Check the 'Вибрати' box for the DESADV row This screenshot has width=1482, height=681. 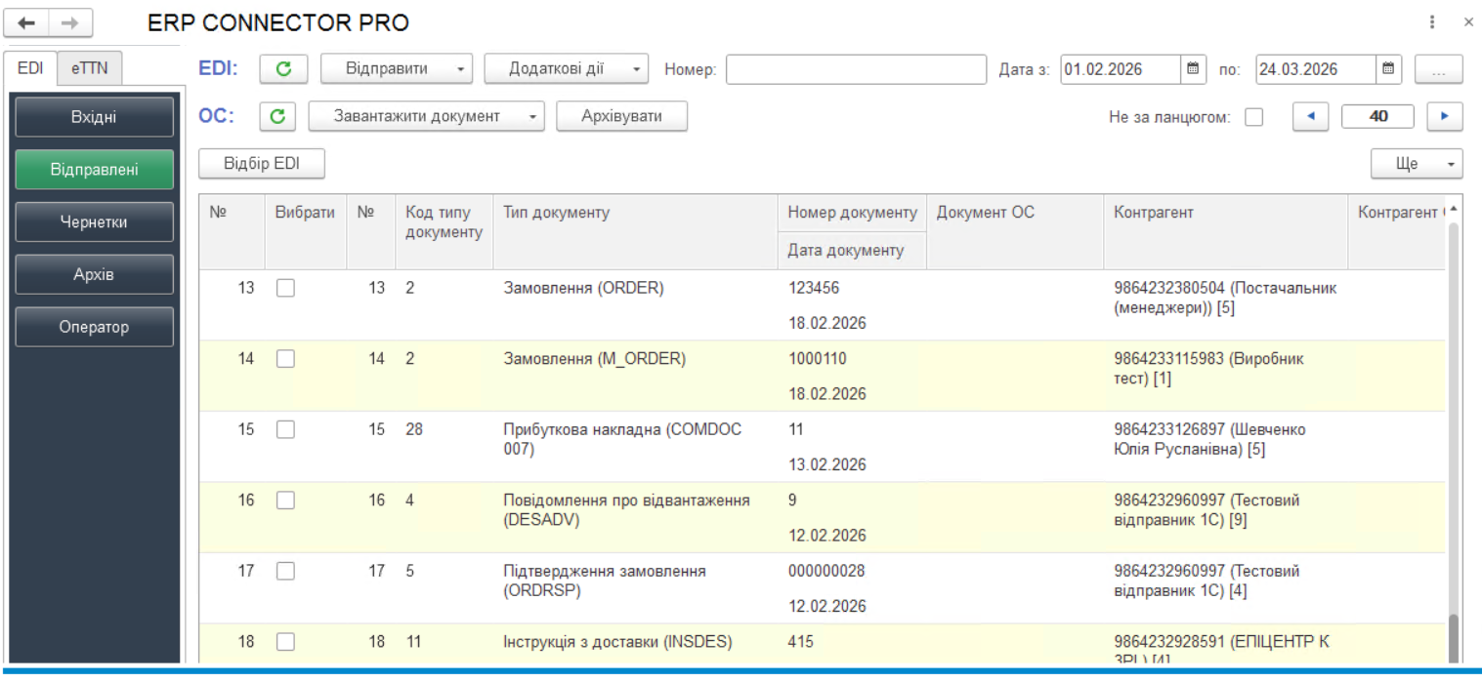coord(285,500)
